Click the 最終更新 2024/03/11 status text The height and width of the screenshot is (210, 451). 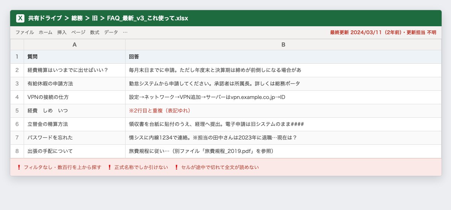click(x=383, y=33)
